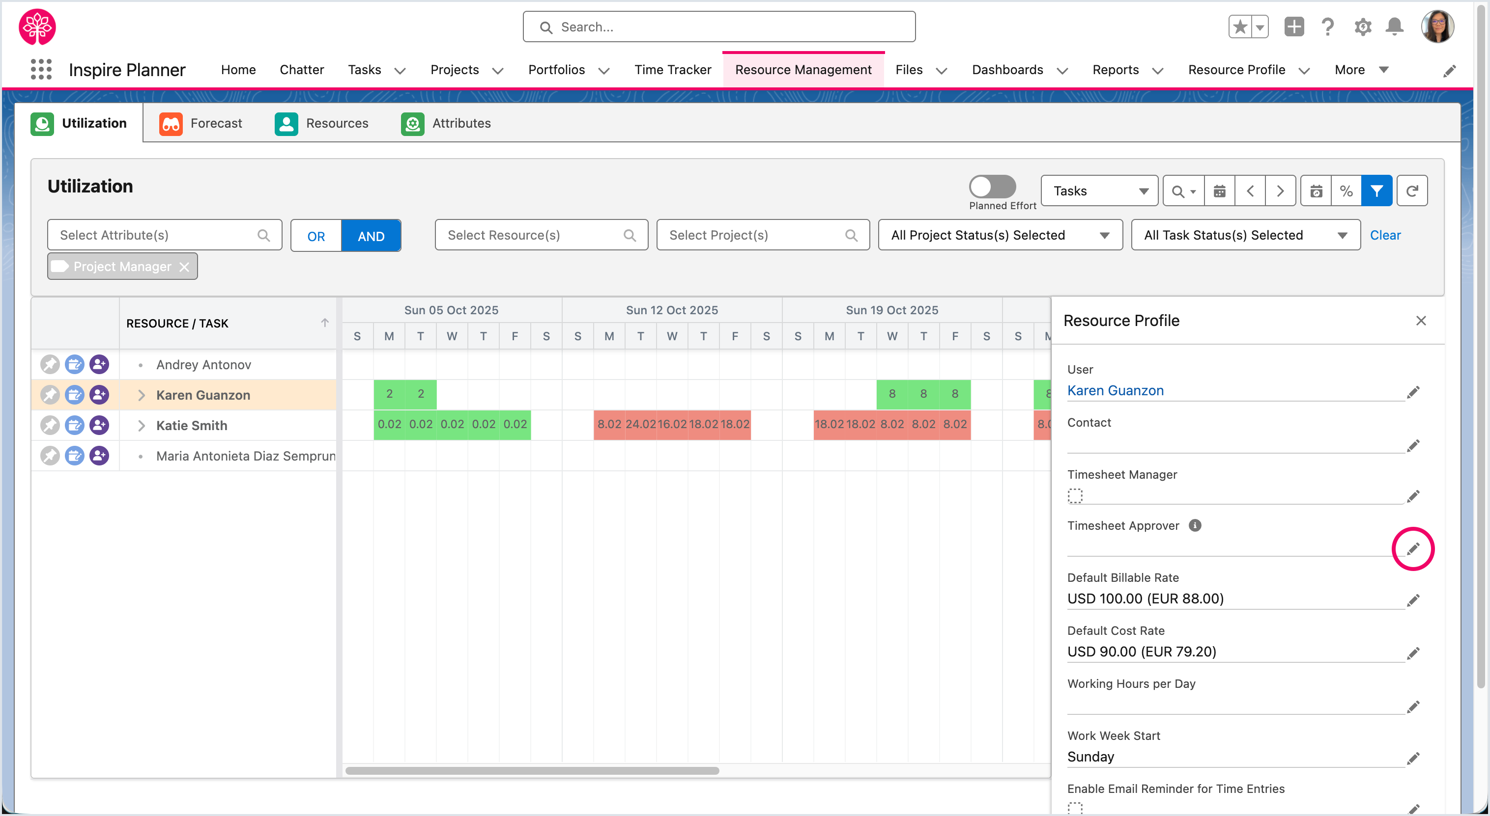Click the blue filter funnel icon

1376,190
